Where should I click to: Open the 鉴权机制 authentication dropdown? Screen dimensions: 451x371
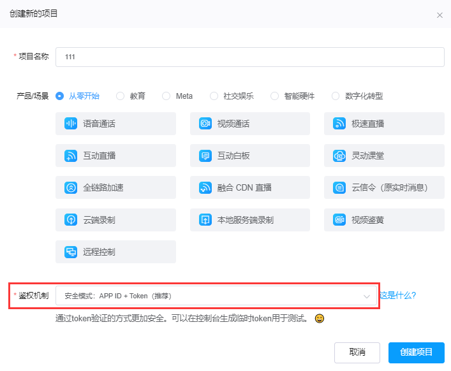[x=211, y=296]
